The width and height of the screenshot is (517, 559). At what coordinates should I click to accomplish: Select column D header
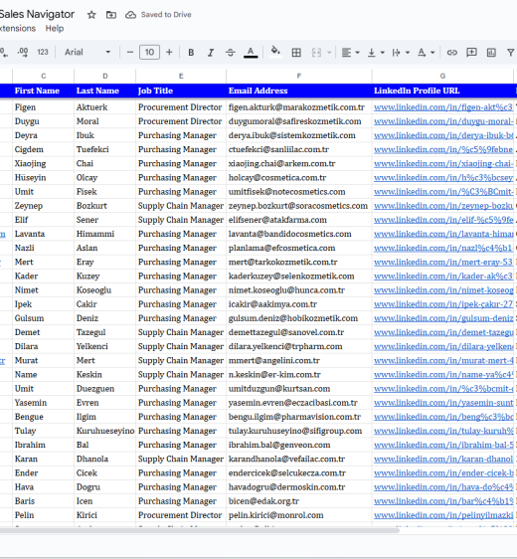105,76
